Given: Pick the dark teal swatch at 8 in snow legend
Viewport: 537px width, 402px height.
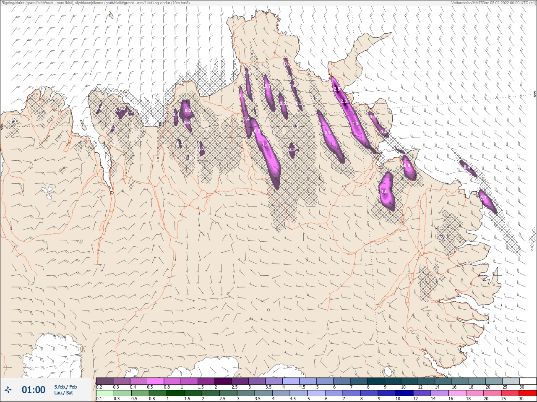Looking at the screenshot, I should click(x=376, y=381).
